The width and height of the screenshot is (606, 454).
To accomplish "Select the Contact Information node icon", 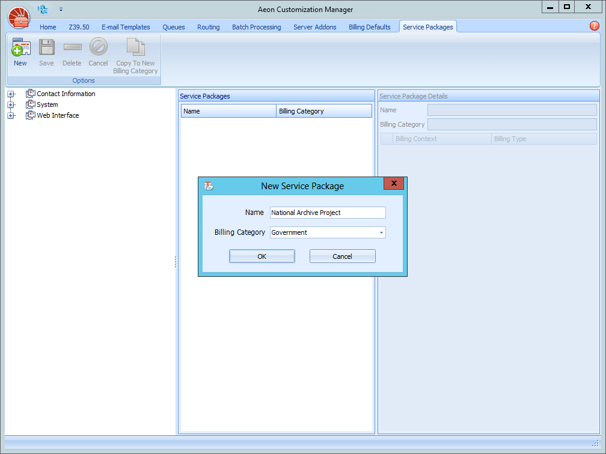I will tap(29, 94).
